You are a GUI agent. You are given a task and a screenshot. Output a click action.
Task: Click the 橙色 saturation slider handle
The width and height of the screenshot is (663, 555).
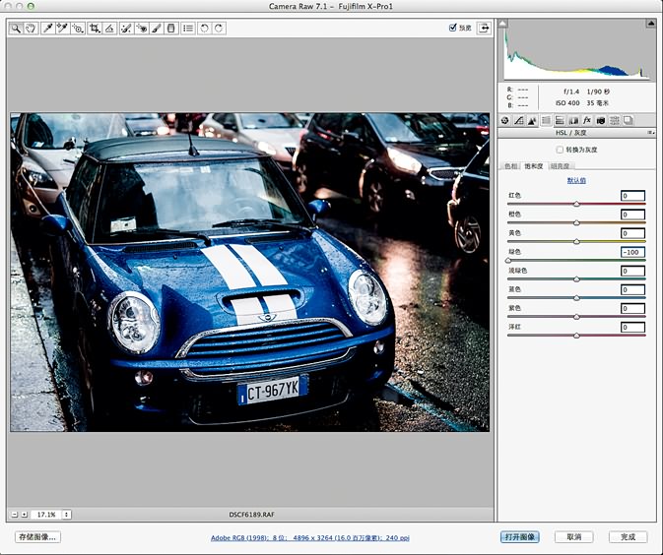[x=576, y=222]
